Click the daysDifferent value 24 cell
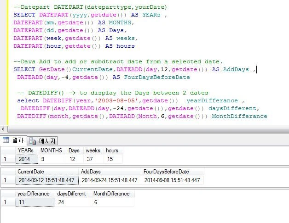The image size is (289, 223). (x=73, y=202)
